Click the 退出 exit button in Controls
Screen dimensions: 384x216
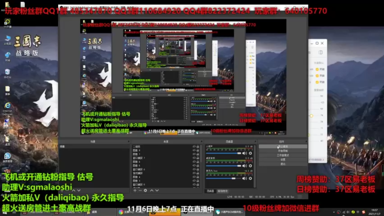(x=283, y=164)
